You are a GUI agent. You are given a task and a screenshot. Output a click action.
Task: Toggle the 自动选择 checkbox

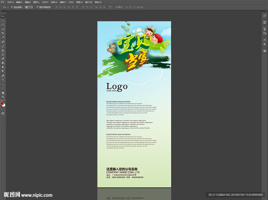12,7
